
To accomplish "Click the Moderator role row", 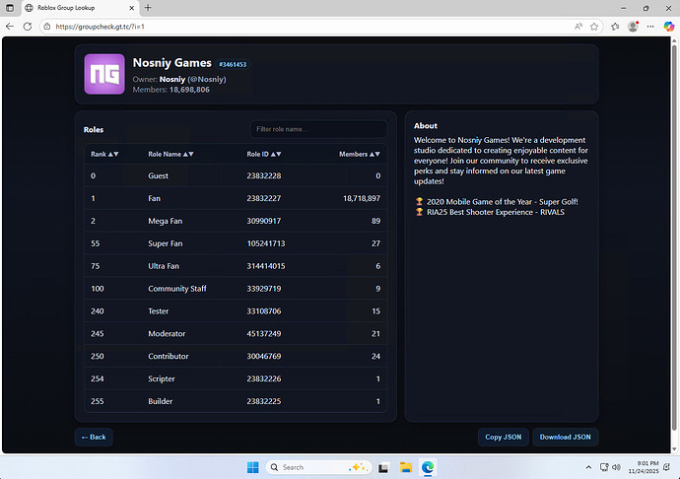I will 236,334.
